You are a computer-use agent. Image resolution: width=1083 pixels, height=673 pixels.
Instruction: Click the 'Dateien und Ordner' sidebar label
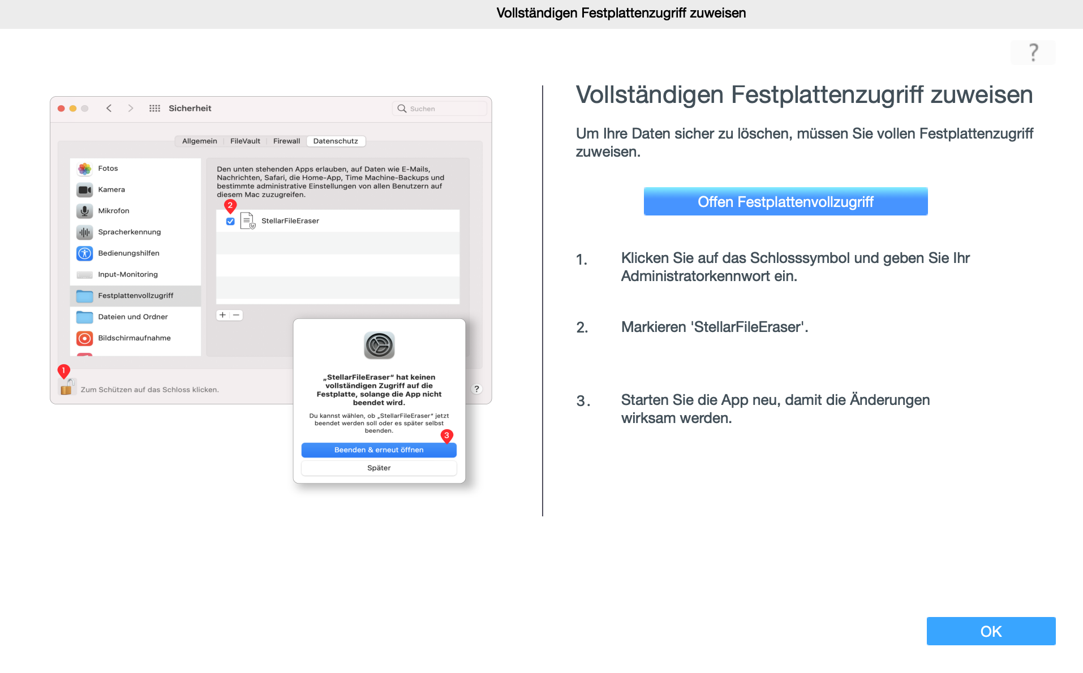[133, 317]
